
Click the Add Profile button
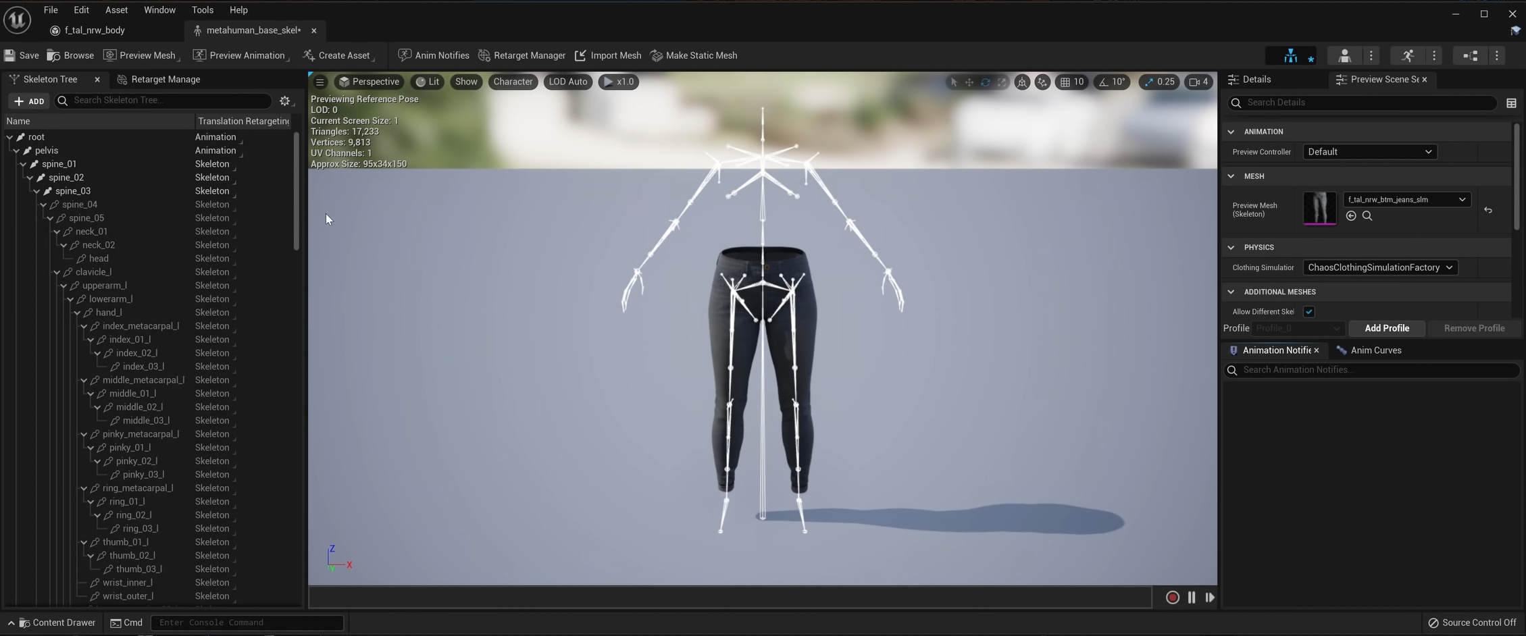[1387, 328]
